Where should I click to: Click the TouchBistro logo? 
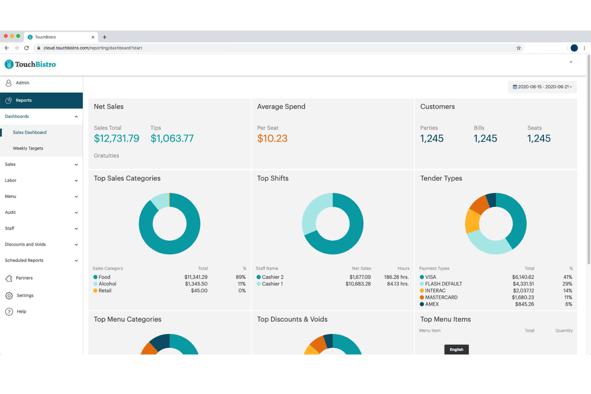coord(30,64)
